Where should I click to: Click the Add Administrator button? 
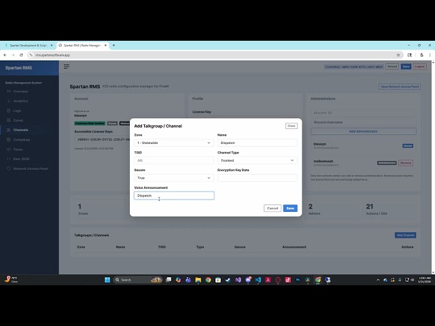click(364, 131)
